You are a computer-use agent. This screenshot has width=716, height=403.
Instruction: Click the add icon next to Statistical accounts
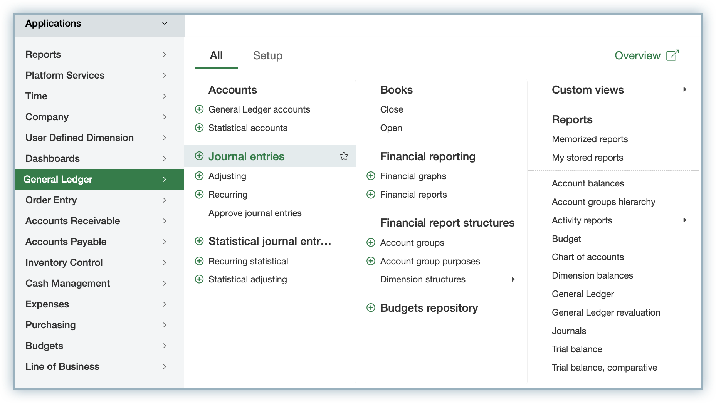pyautogui.click(x=199, y=128)
